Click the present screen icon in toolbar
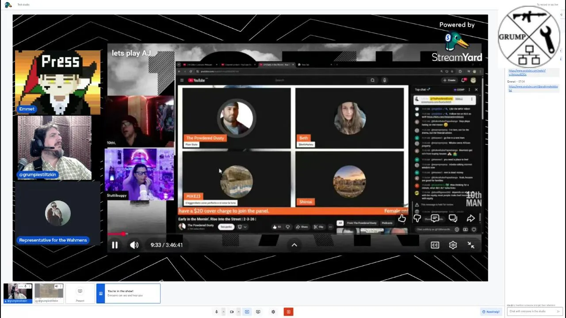This screenshot has width=566, height=318. coord(258,312)
